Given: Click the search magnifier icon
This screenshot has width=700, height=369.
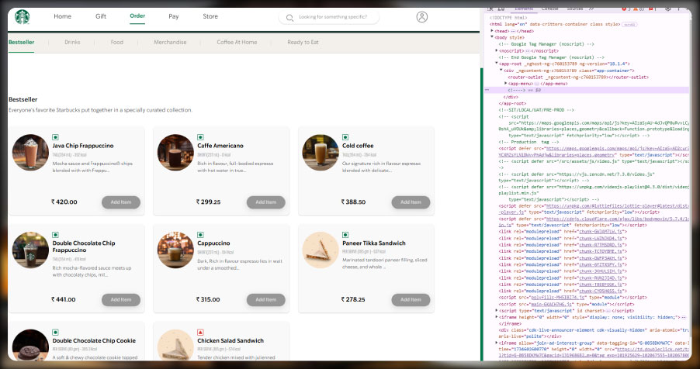Looking at the screenshot, I should point(290,17).
